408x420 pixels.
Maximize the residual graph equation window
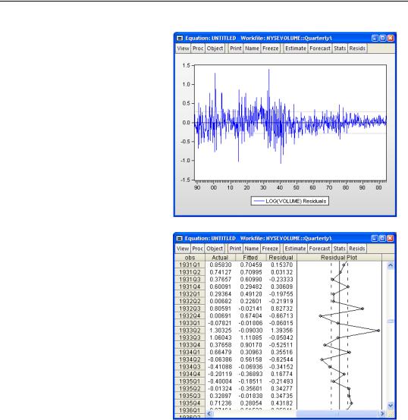(x=382, y=38)
